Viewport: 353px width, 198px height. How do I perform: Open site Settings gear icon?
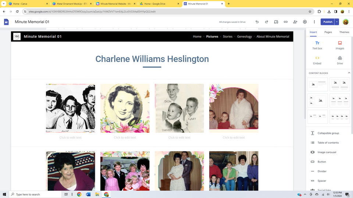pyautogui.click(x=305, y=22)
